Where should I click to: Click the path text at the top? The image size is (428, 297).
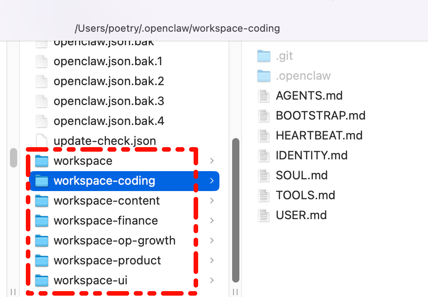(x=177, y=29)
